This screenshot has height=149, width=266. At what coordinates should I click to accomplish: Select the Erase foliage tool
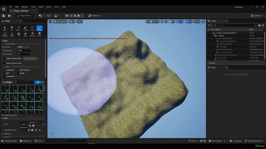click(25, 34)
